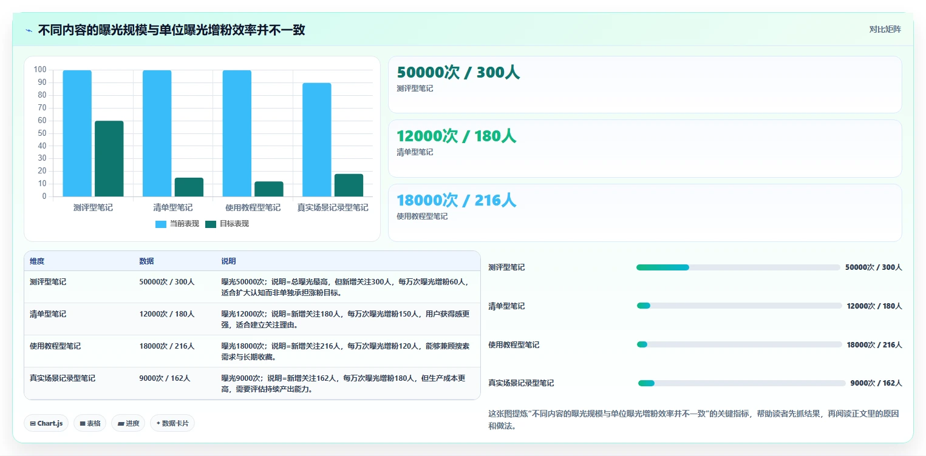Click the 真实场景记录型笔记 label beside the progress bar
Image resolution: width=926 pixels, height=456 pixels.
[x=521, y=383]
